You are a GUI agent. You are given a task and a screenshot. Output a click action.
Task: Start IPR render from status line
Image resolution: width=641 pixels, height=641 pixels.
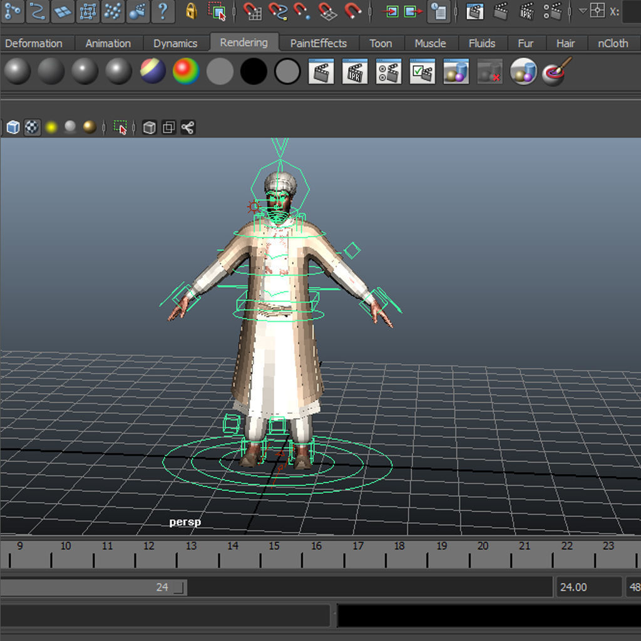[x=526, y=11]
